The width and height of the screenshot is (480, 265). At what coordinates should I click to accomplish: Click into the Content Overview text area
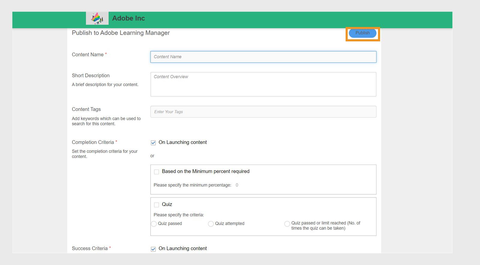tap(263, 84)
